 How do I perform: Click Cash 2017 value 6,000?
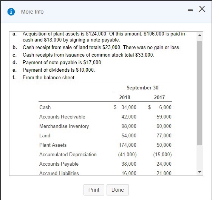(165, 108)
